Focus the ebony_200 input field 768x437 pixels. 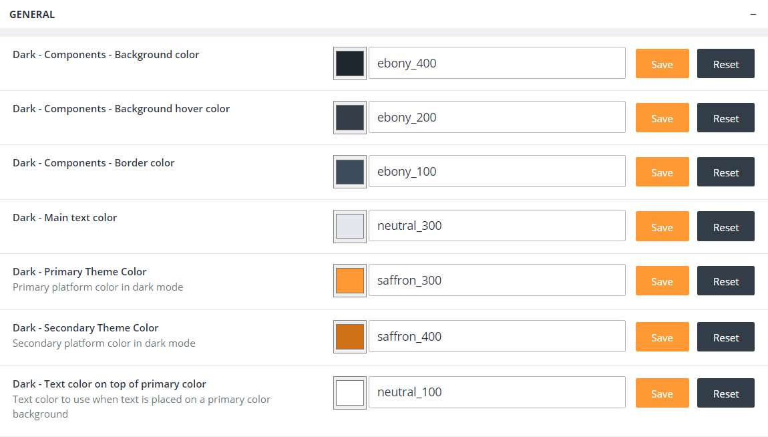(x=497, y=118)
